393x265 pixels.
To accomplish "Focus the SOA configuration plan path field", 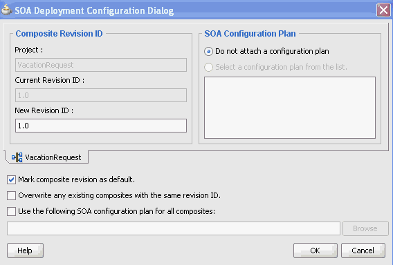I will tap(174, 228).
